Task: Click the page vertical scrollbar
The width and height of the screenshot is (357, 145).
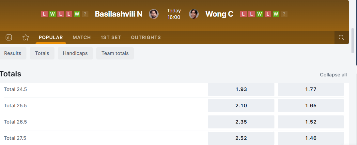Action: pos(353,41)
